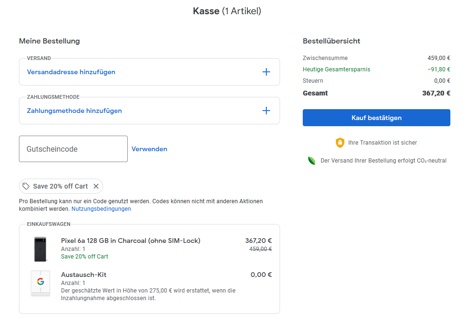Click the Austausch-Kit item title
The width and height of the screenshot is (474, 319).
(x=84, y=275)
